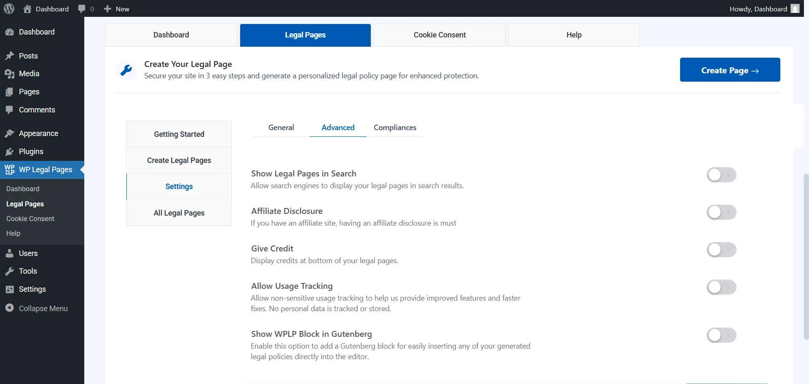The height and width of the screenshot is (384, 809).
Task: Click the Appearance paintbrush icon
Action: click(x=10, y=133)
